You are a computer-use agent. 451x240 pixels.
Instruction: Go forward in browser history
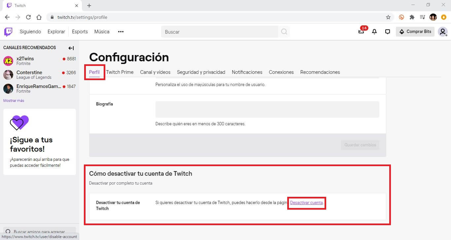18,17
